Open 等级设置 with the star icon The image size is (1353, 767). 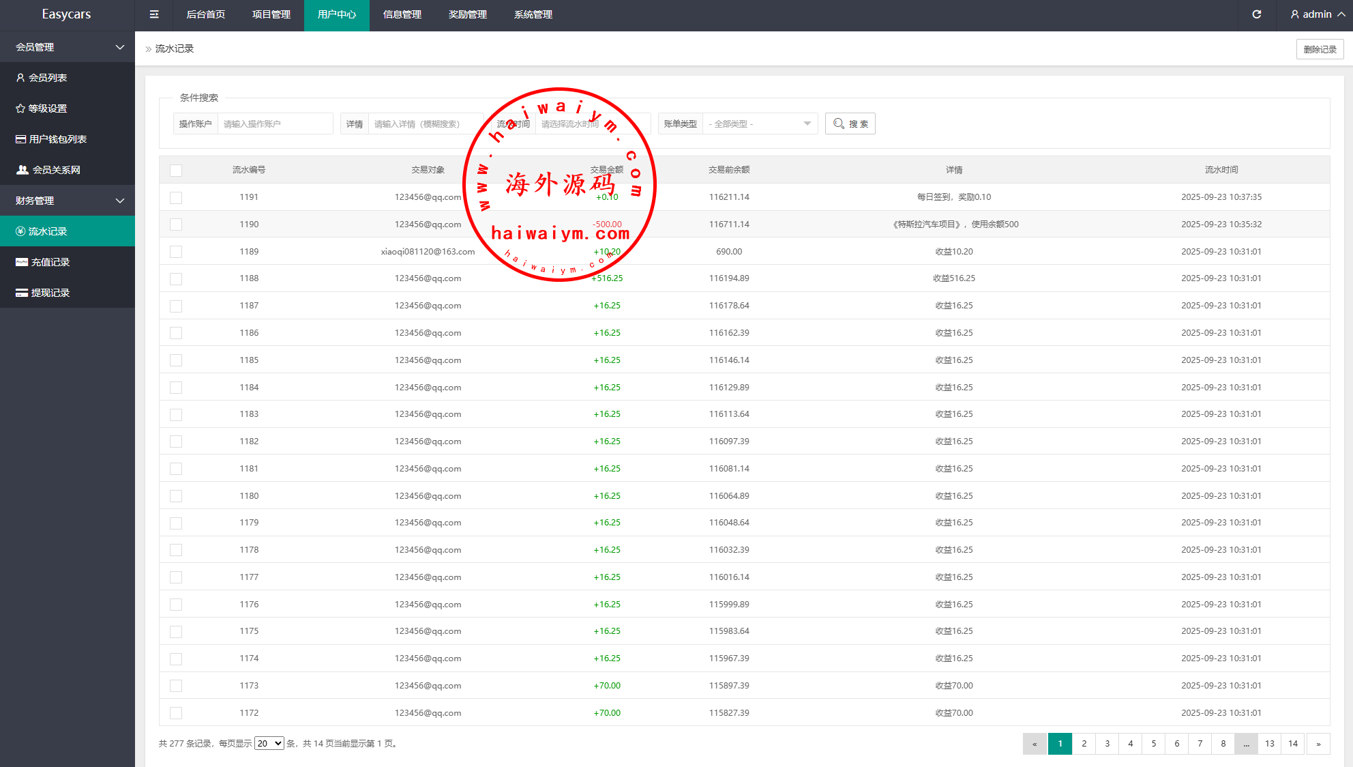[47, 108]
